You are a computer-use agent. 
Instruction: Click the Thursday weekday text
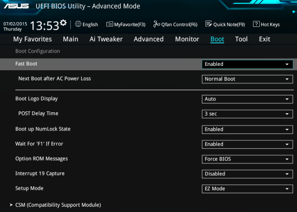[12, 29]
